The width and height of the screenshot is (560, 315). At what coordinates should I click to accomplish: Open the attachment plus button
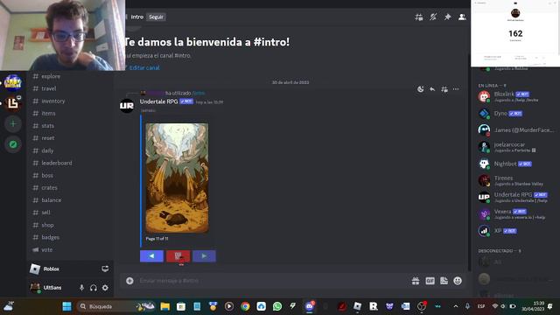129,281
